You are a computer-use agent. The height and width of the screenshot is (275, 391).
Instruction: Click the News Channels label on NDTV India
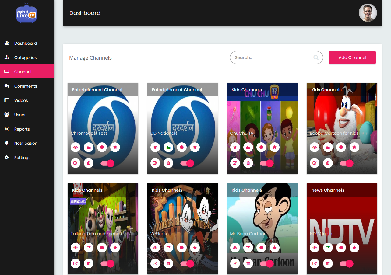coord(328,190)
